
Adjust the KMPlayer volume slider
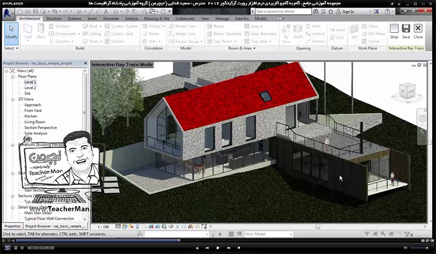coord(419,247)
